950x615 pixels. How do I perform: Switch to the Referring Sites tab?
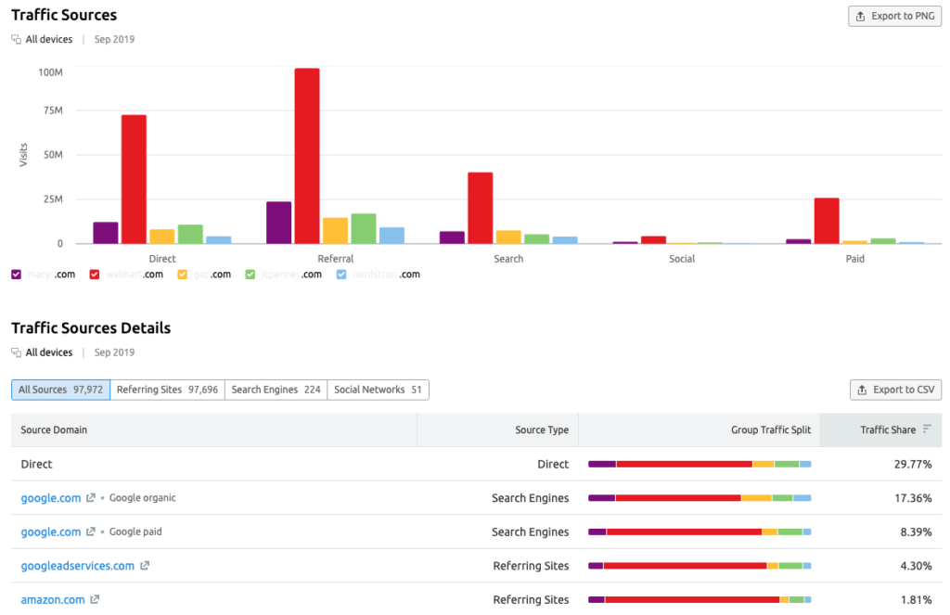[x=168, y=390]
